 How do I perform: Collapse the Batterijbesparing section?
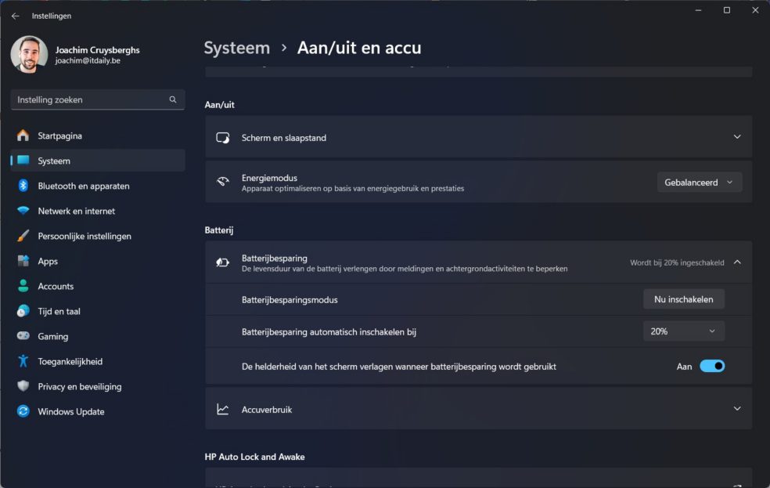click(736, 262)
